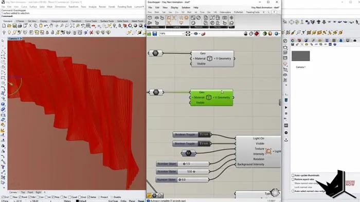
Task: Save the Grasshopper document with the floppy icon
Action: click(x=155, y=34)
